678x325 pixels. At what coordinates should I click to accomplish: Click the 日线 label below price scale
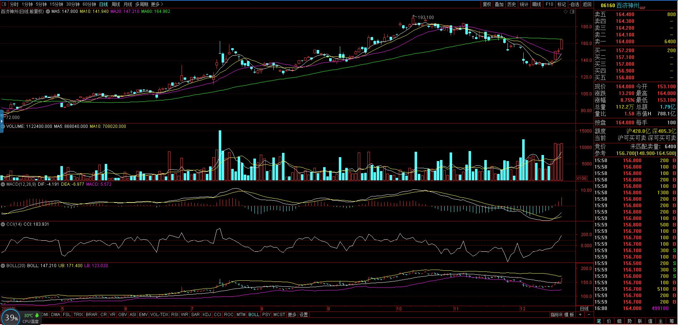coord(584,309)
